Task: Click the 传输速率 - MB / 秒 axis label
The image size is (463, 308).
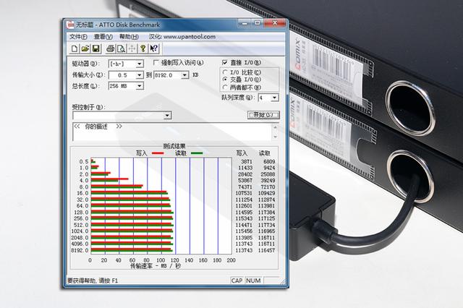Action: 156,266
